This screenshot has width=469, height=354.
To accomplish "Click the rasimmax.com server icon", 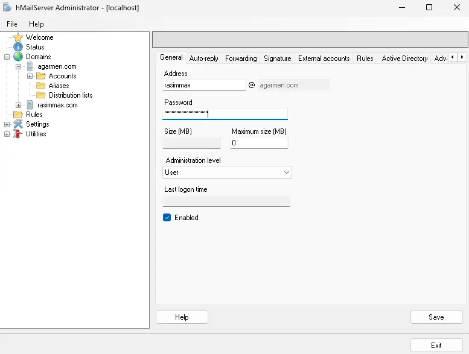I will coord(30,105).
